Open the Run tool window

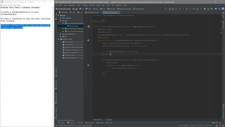109,123
